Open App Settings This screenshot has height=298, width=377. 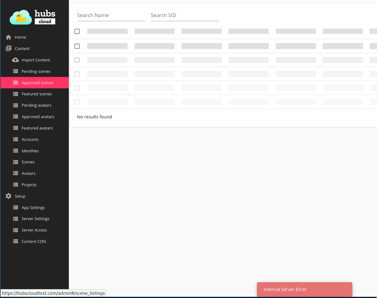click(x=35, y=207)
